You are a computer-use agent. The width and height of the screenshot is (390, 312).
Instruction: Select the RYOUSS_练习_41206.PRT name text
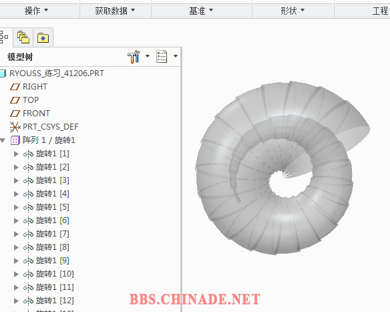pyautogui.click(x=57, y=73)
